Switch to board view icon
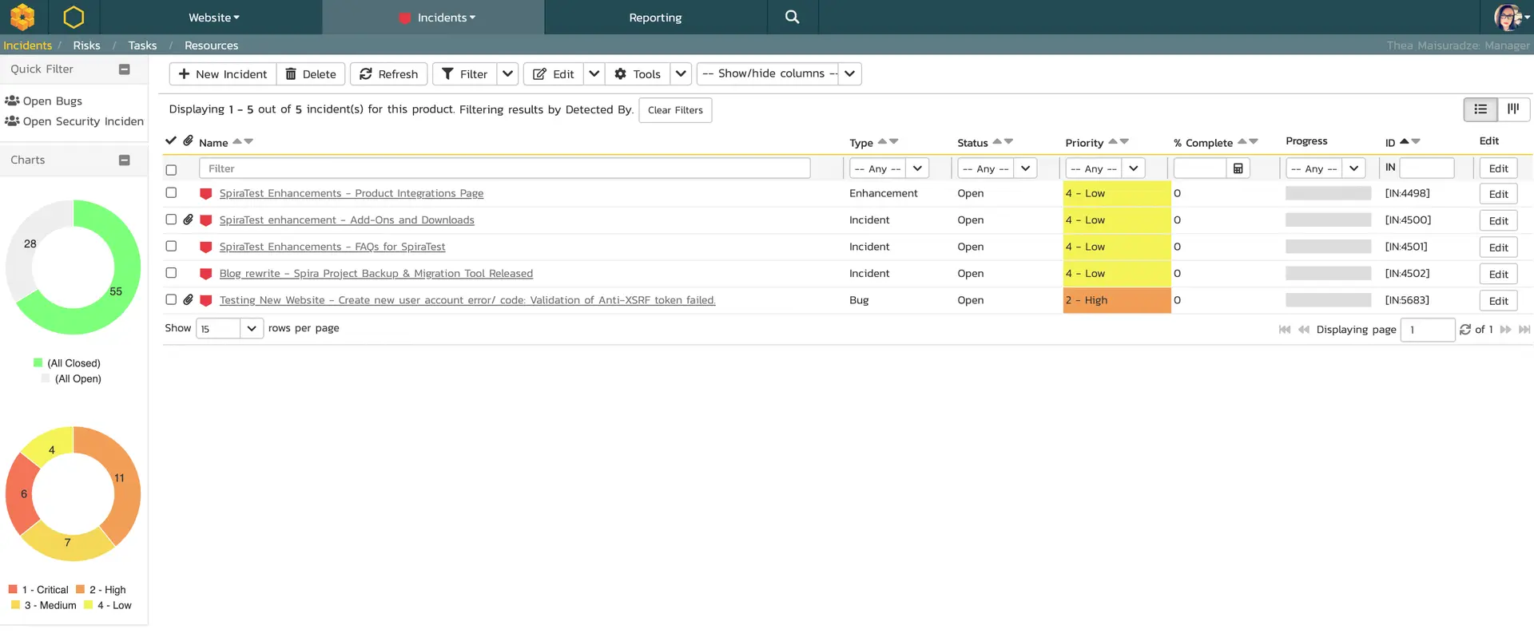The image size is (1534, 633). tap(1513, 109)
